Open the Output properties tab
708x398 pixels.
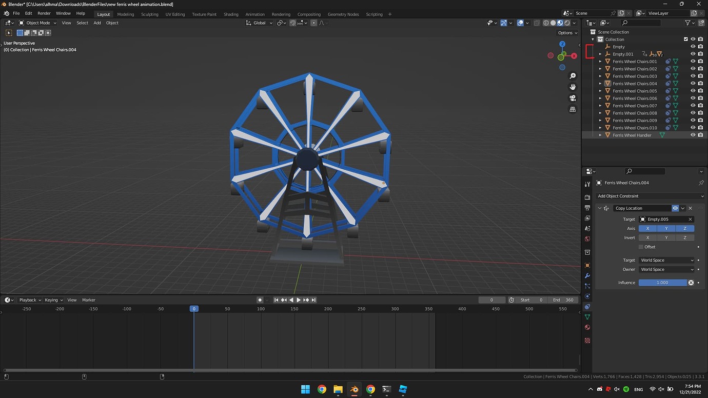[x=587, y=208]
